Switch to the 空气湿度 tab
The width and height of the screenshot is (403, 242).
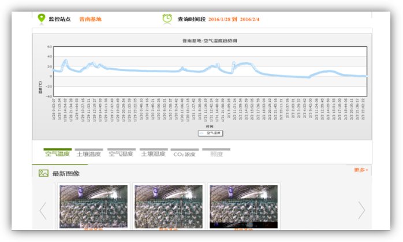121,153
